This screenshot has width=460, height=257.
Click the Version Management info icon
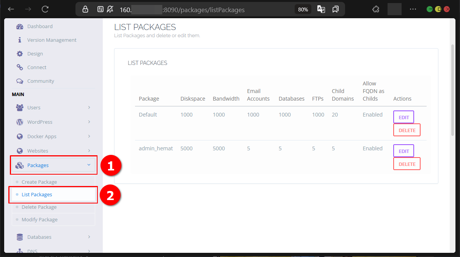point(20,40)
